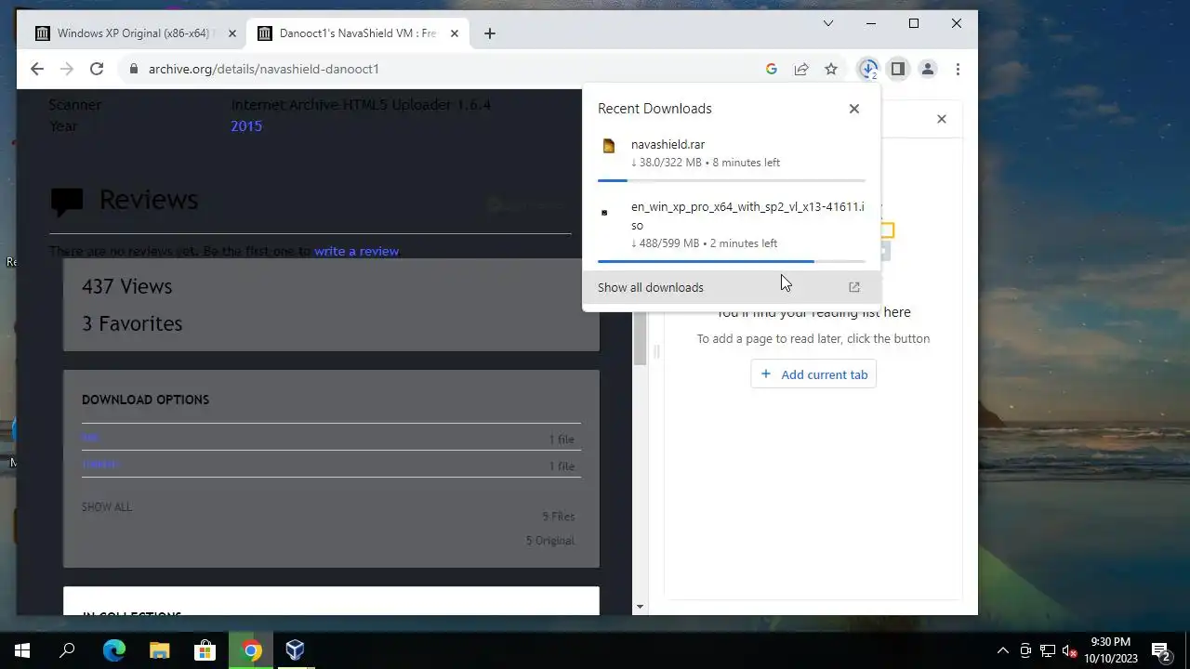Image resolution: width=1190 pixels, height=669 pixels.
Task: Click the 5 Files link
Action: click(559, 517)
